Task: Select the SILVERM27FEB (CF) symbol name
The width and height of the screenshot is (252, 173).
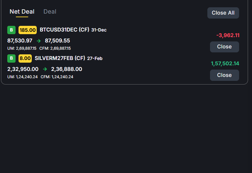Action: click(60, 58)
